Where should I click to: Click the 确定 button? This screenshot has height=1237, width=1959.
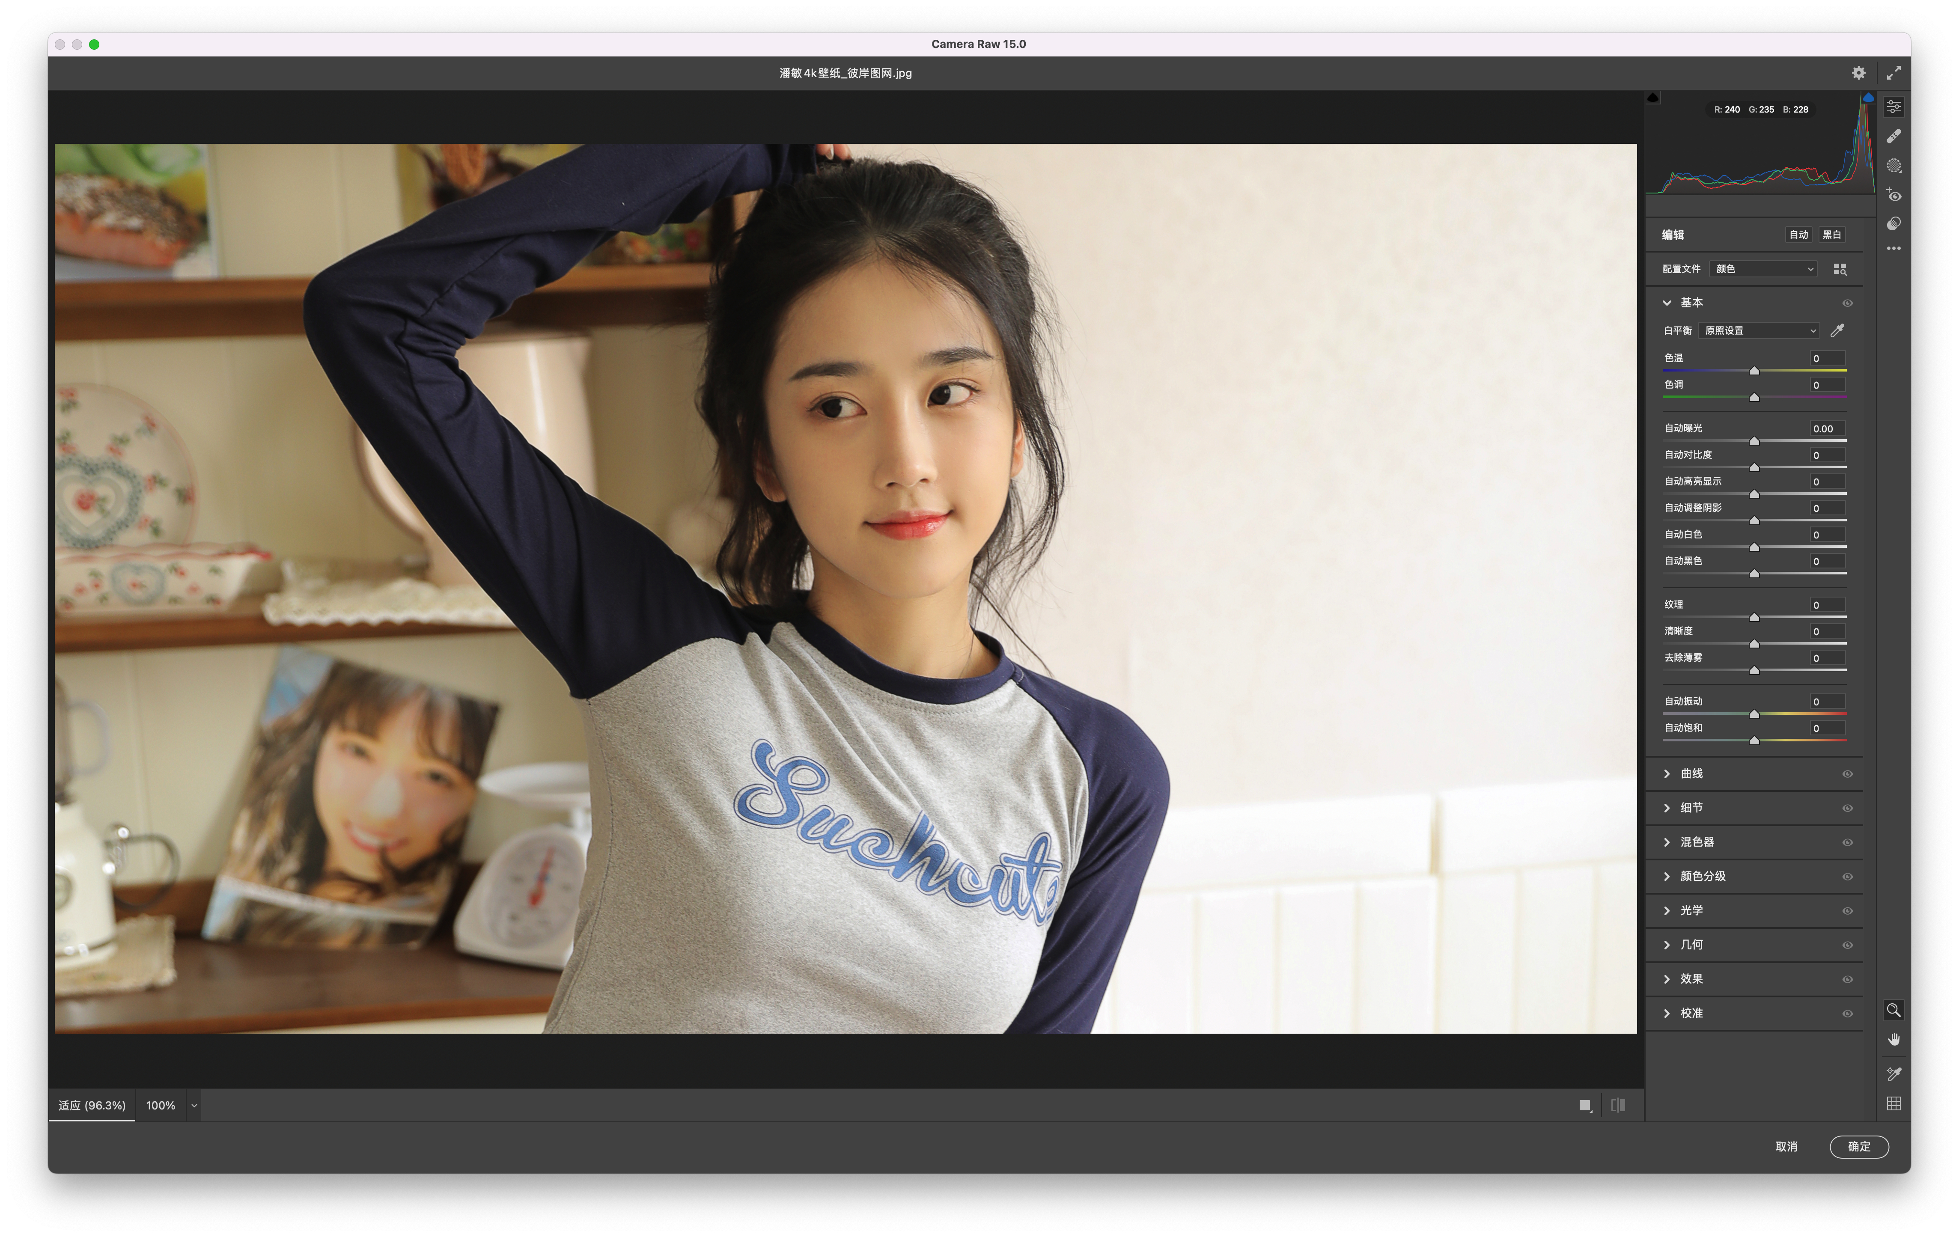point(1858,1146)
